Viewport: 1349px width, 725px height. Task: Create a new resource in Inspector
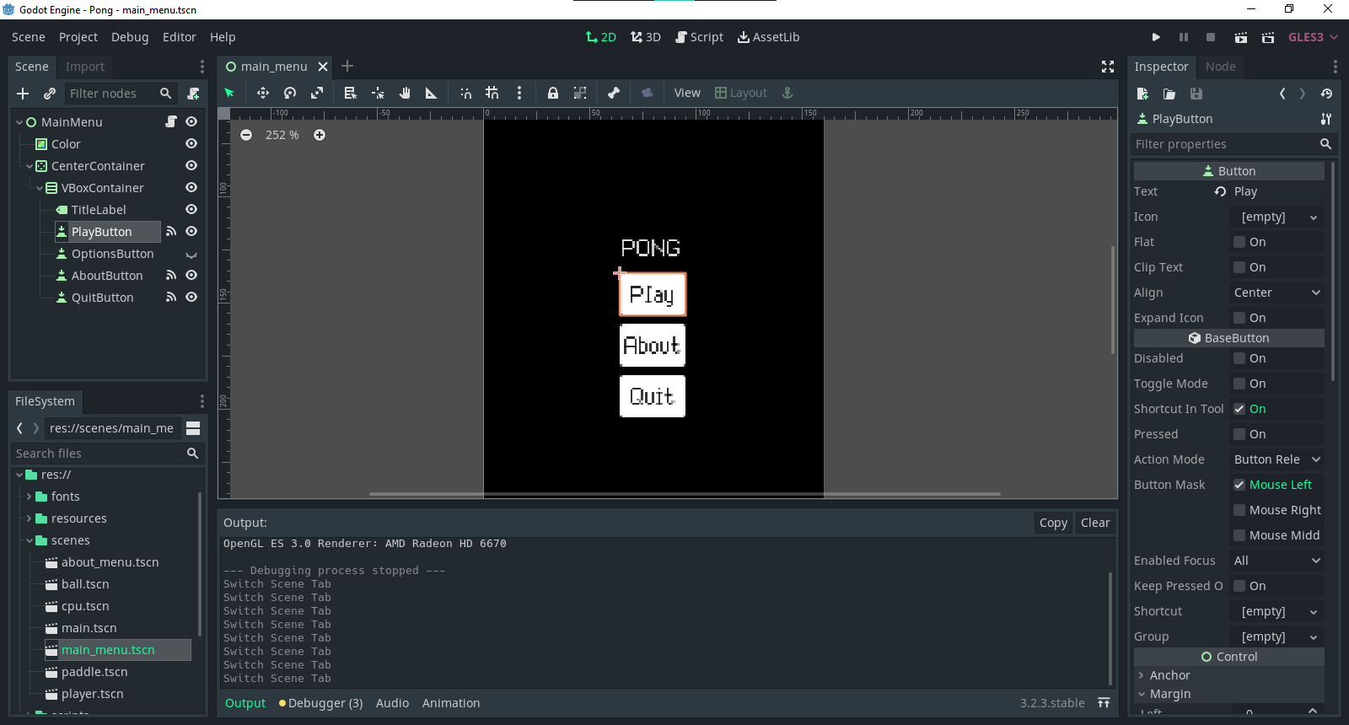point(1142,94)
